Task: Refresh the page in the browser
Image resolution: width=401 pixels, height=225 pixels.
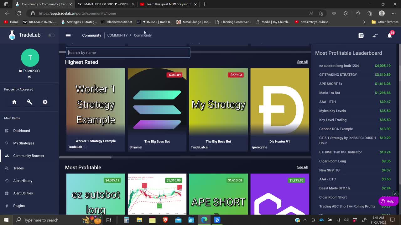Action: click(19, 13)
